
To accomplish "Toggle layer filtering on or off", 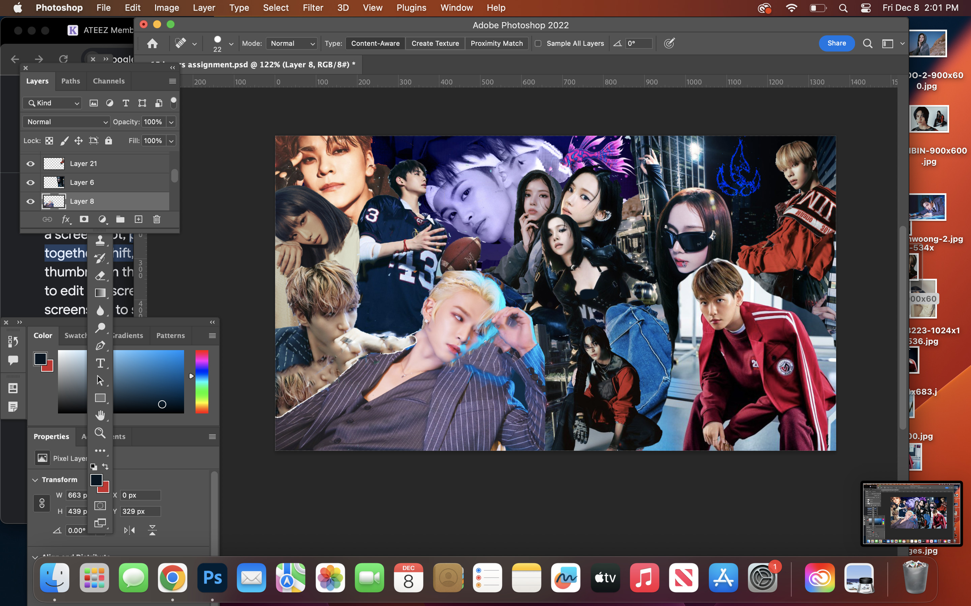I will pos(173,103).
